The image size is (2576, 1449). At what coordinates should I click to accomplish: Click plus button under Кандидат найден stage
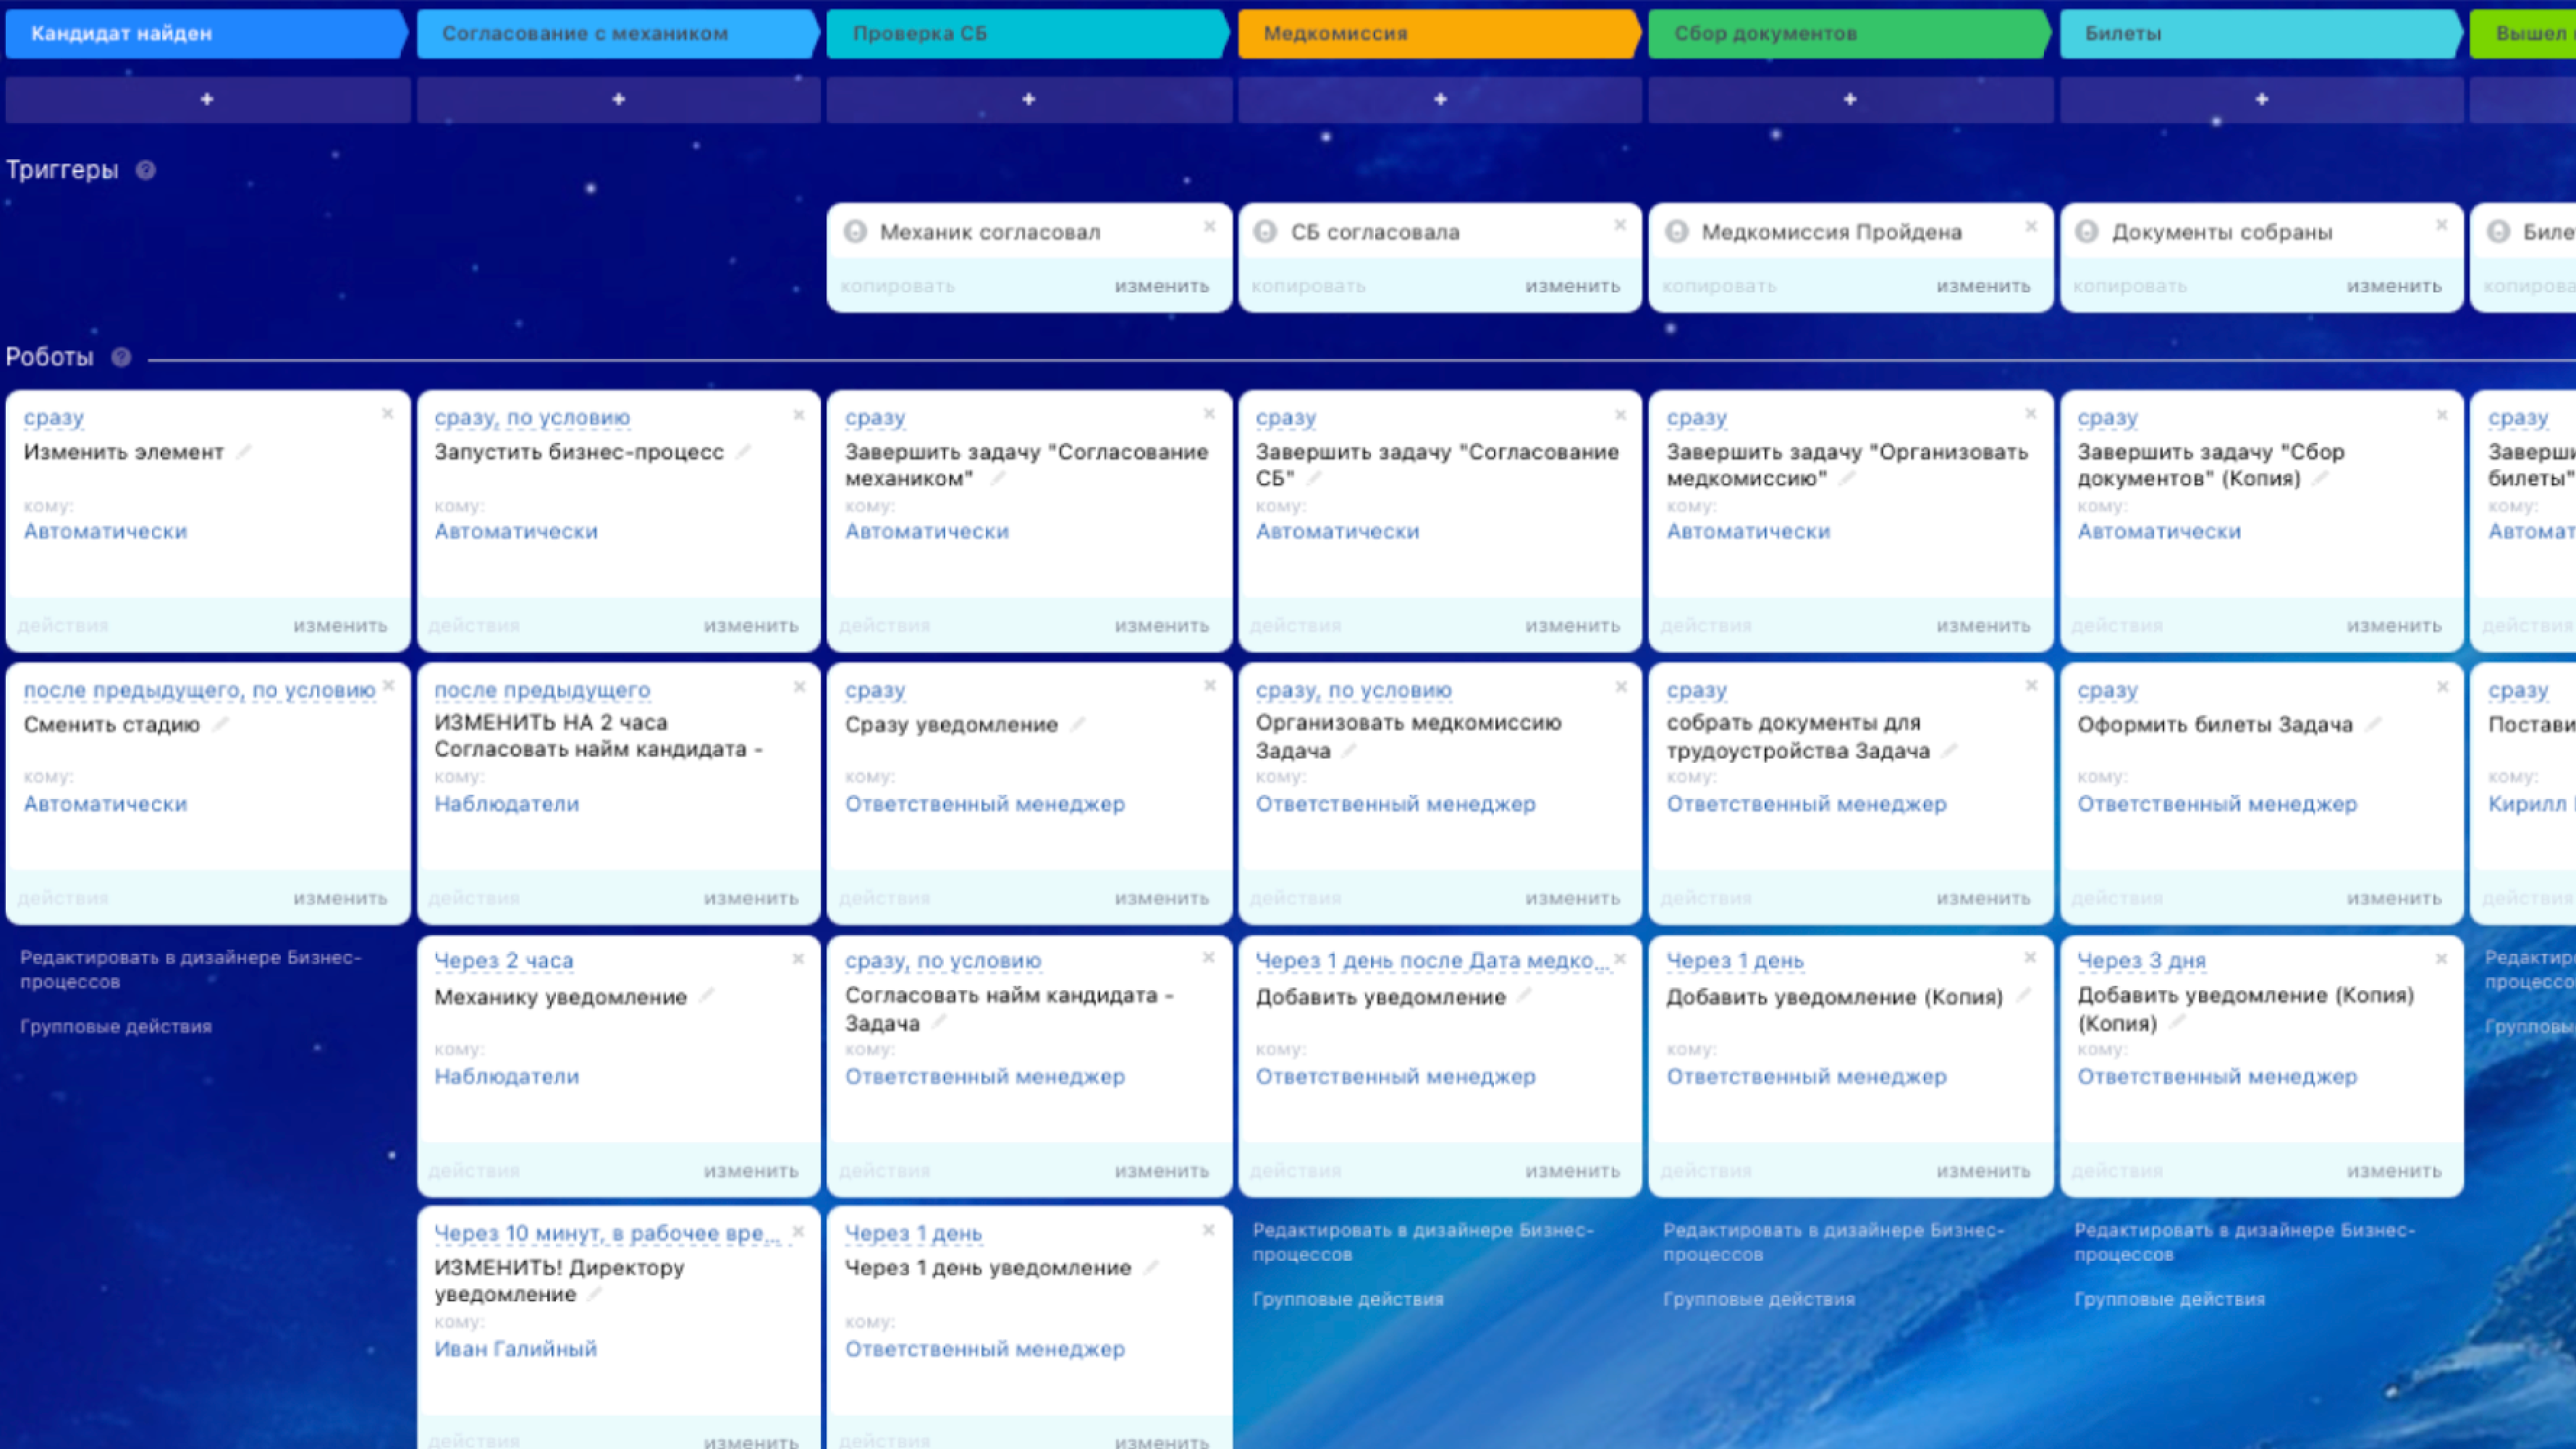(x=207, y=99)
